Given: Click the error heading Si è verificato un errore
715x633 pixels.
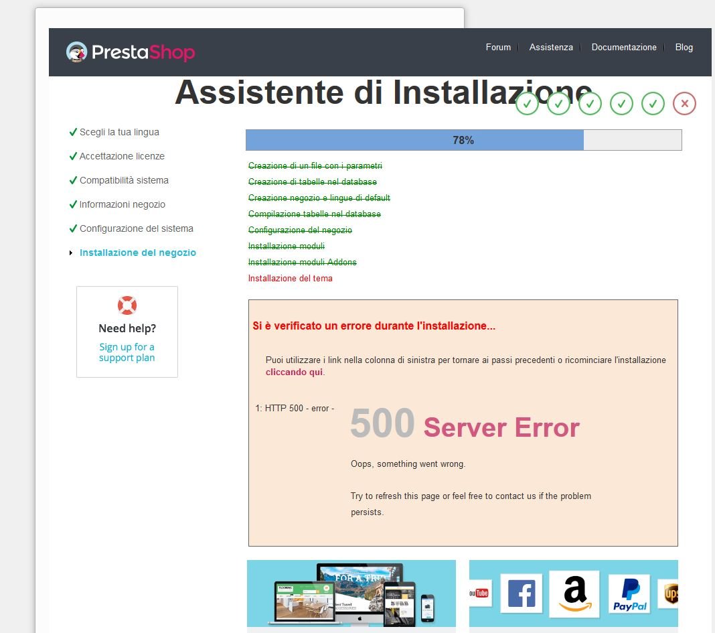Looking at the screenshot, I should tap(374, 326).
